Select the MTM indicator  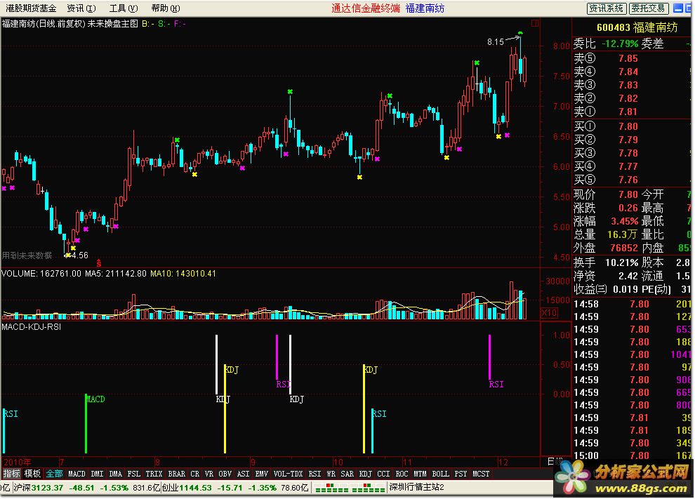[x=420, y=474]
